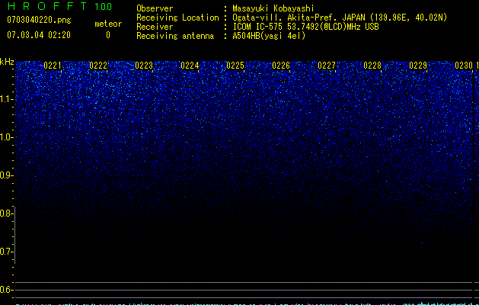Click the 1.0 kHz axis label
479x305 pixels.
click(6, 137)
